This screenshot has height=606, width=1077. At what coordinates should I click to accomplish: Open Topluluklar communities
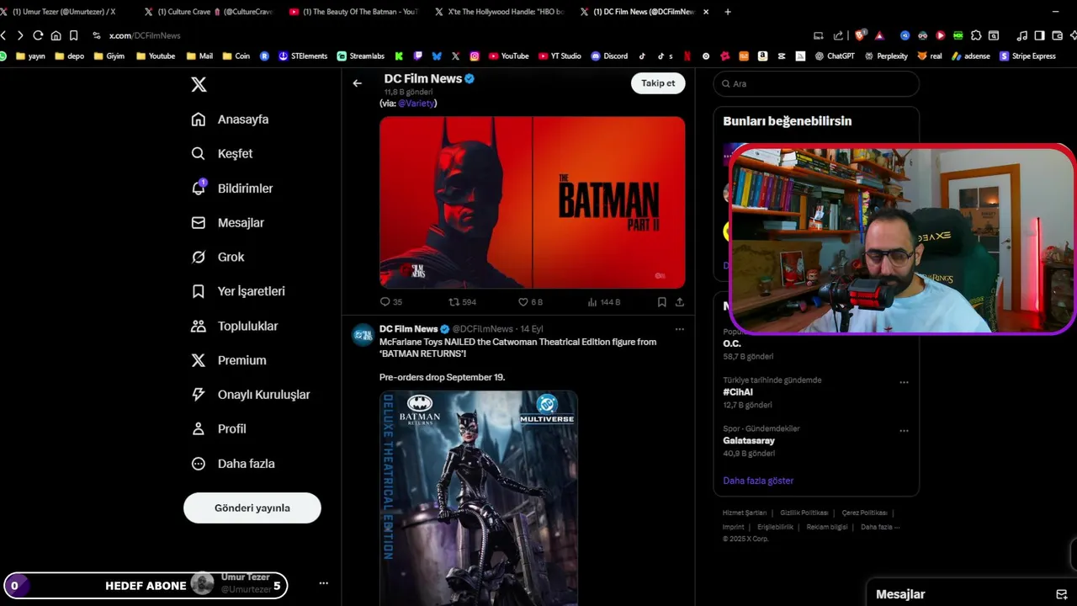click(x=235, y=326)
